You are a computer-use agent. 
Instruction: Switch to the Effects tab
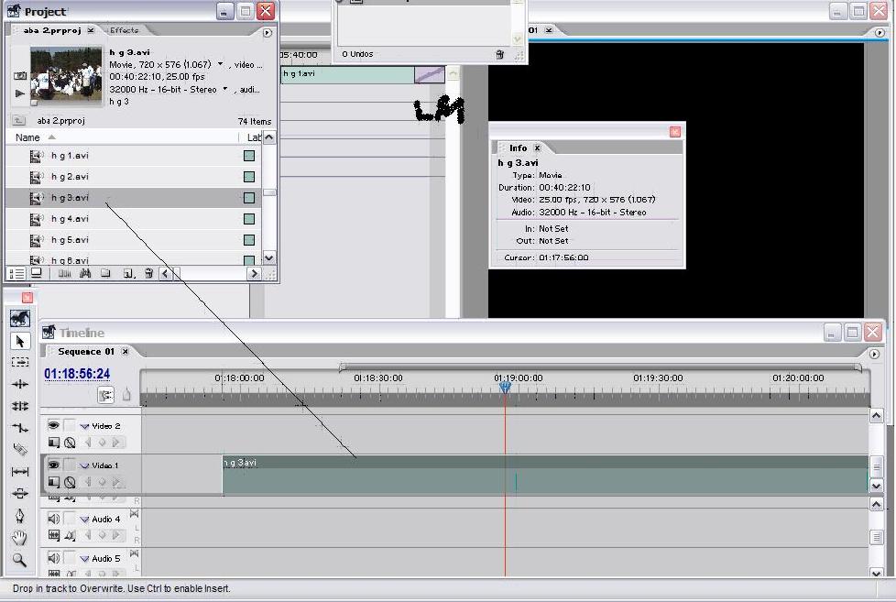tap(125, 30)
